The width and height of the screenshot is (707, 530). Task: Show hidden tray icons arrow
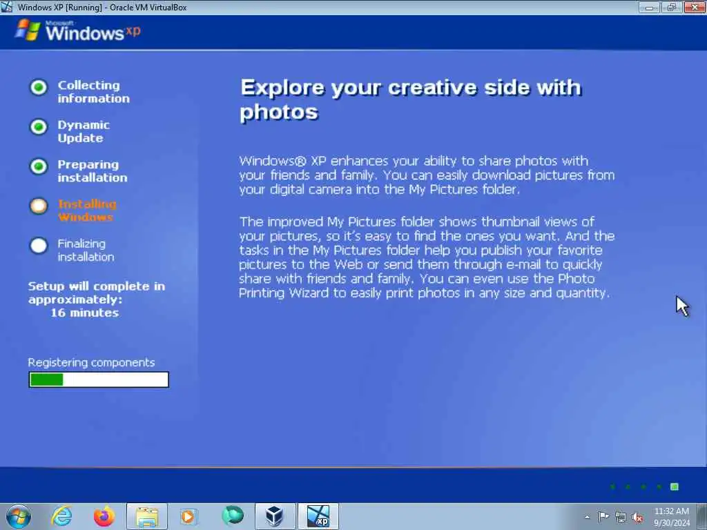pos(587,517)
